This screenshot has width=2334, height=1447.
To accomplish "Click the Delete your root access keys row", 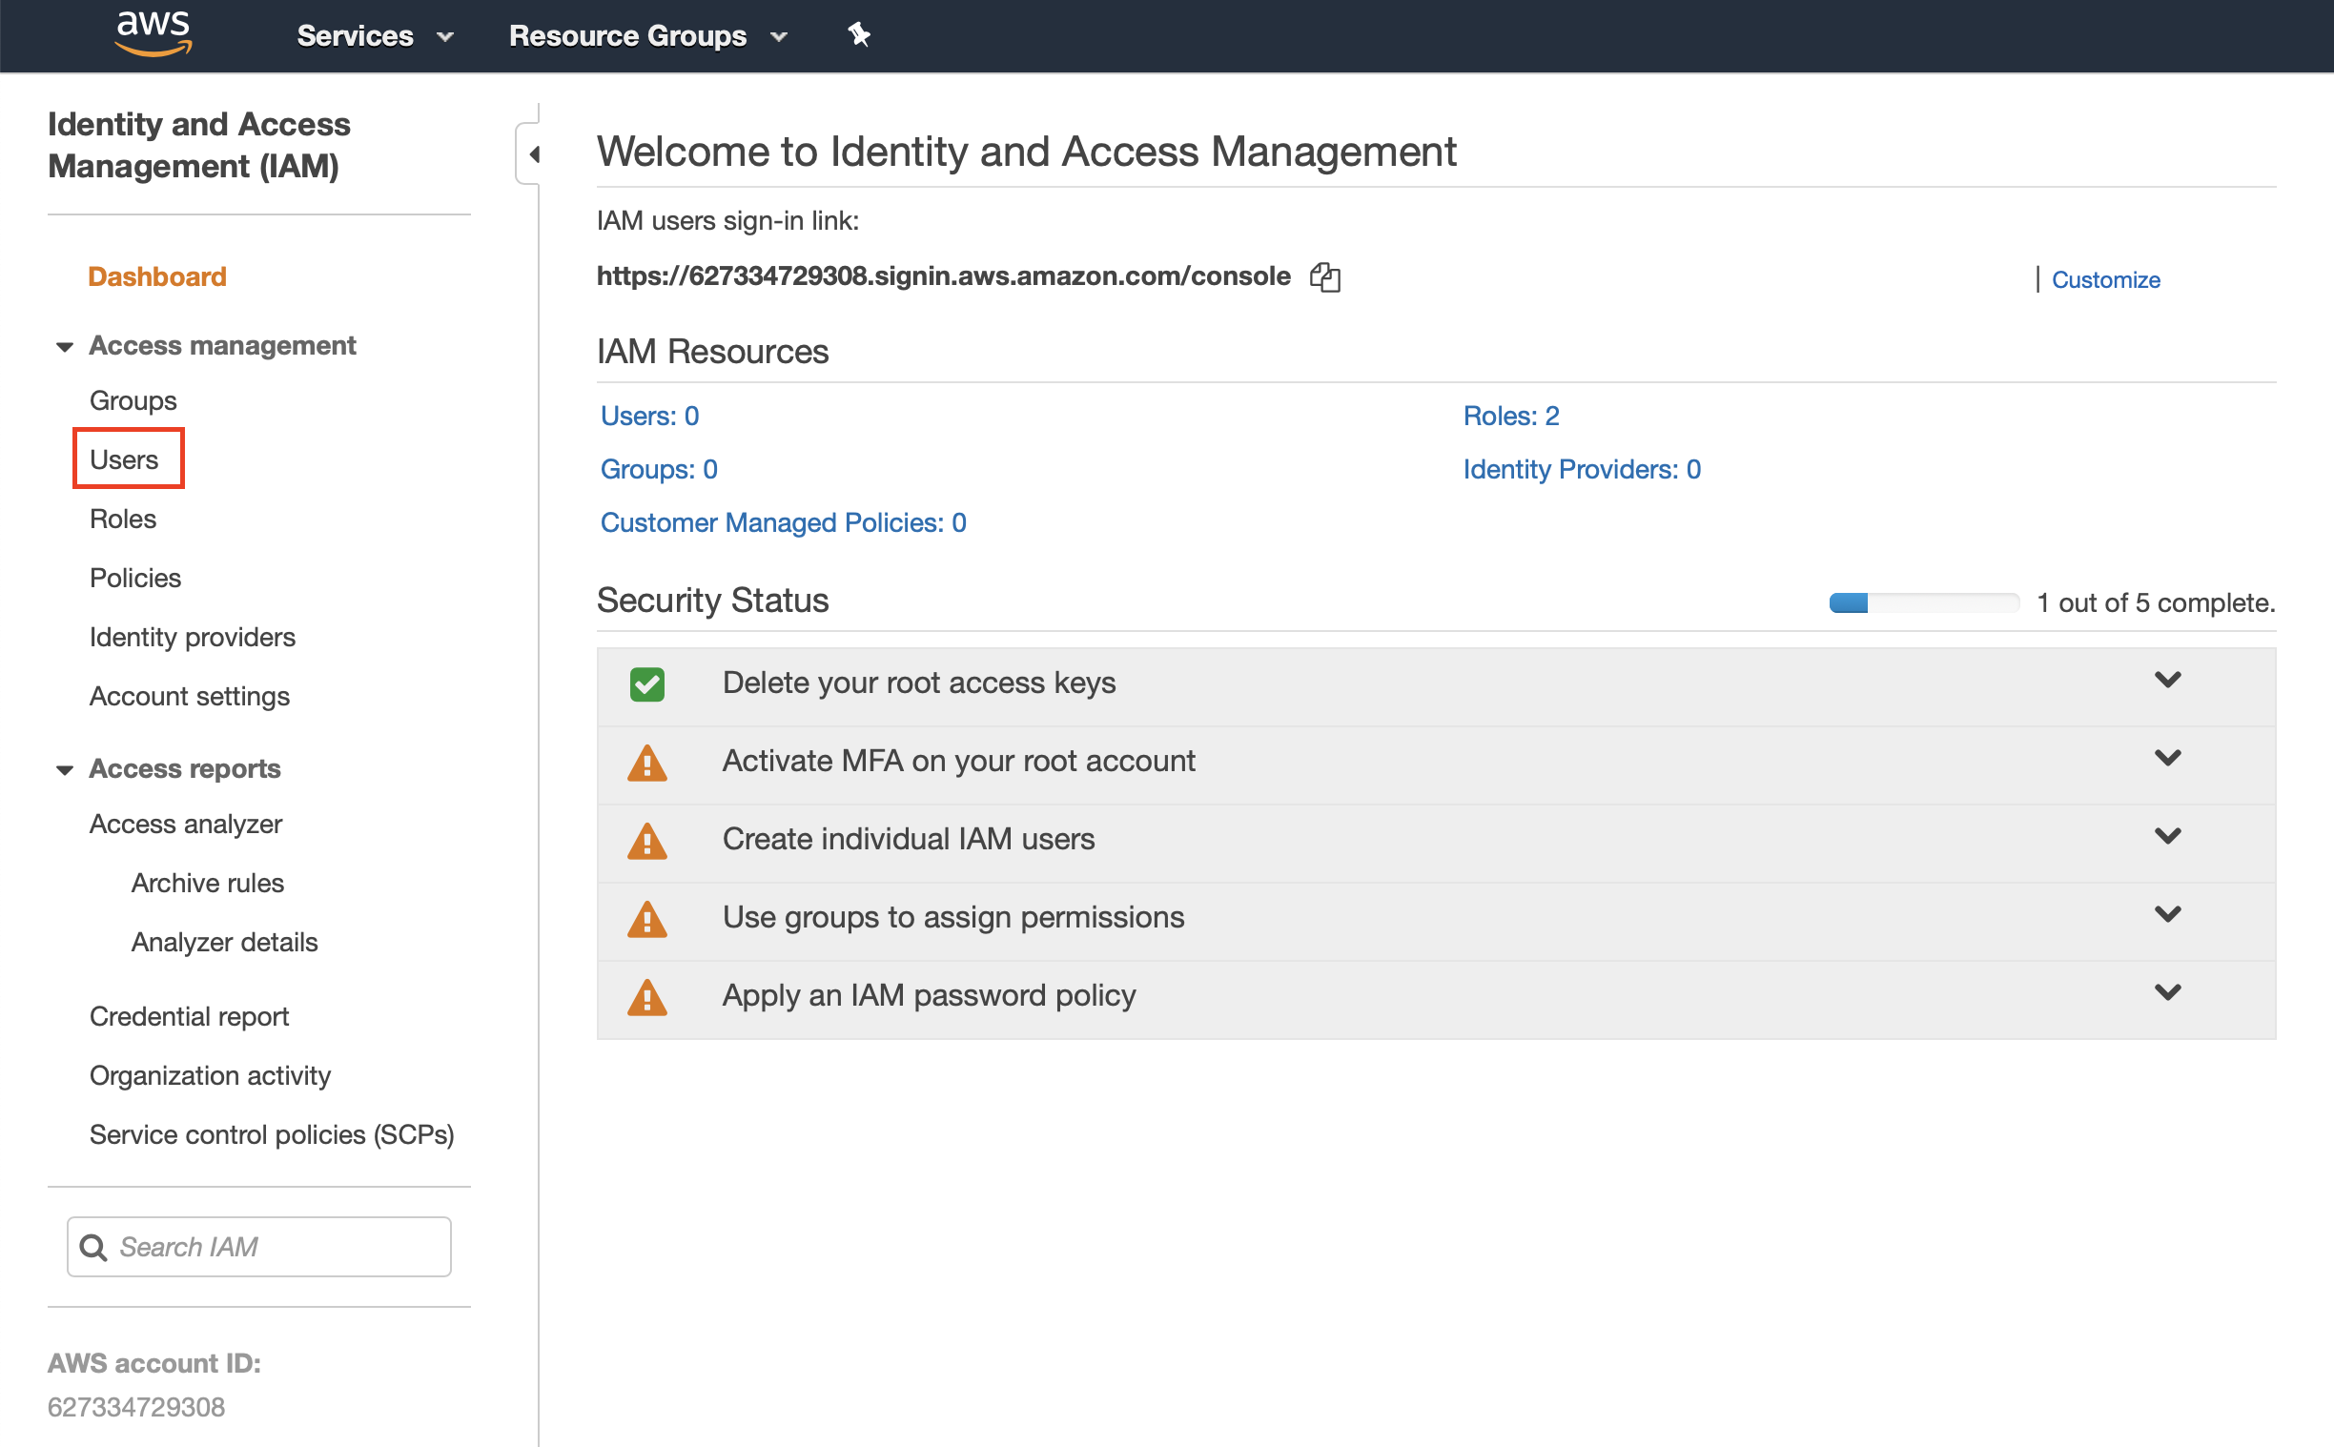I will pos(1437,686).
